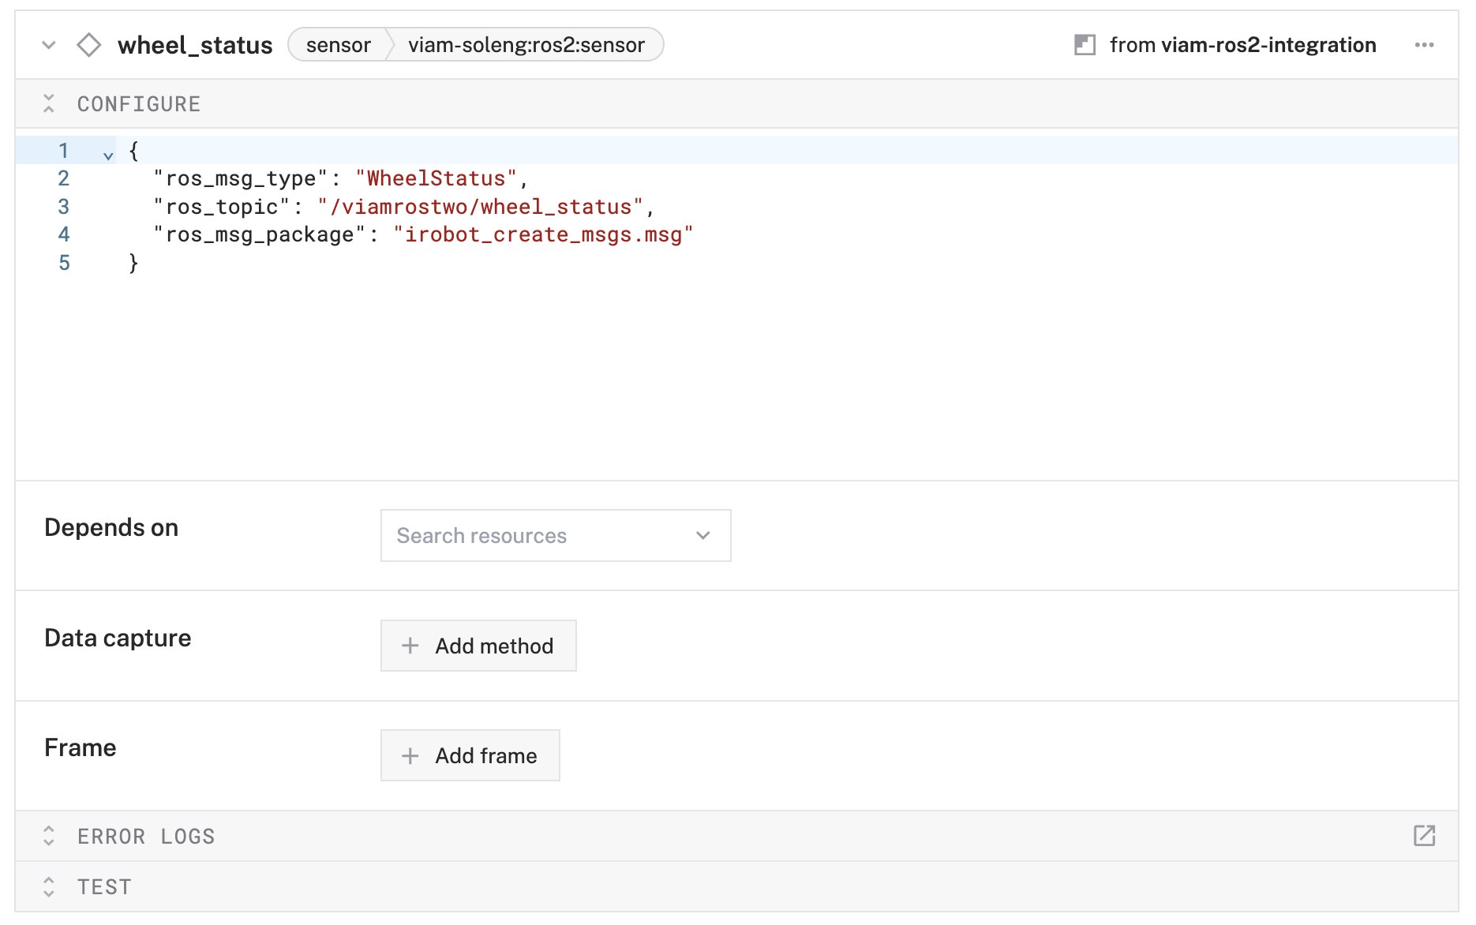Click the viam-soleng:ros2:sensor model badge
The width and height of the screenshot is (1476, 925).
point(526,45)
